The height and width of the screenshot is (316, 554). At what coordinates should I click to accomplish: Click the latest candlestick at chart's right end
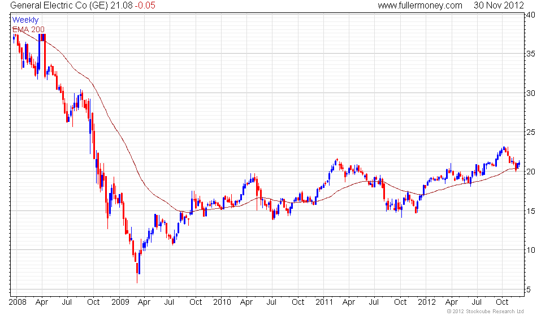(519, 164)
